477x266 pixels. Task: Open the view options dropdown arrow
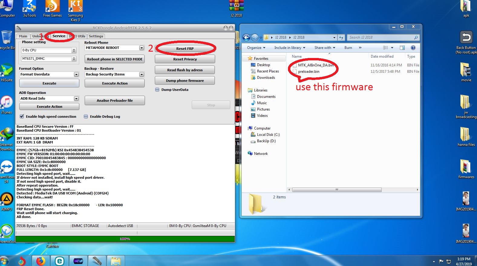[392, 48]
